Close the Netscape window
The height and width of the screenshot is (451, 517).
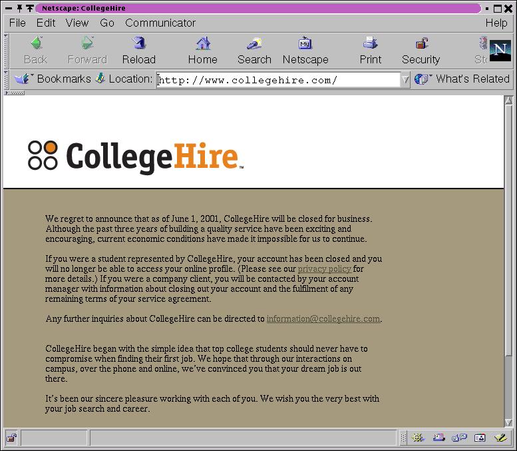pos(508,8)
